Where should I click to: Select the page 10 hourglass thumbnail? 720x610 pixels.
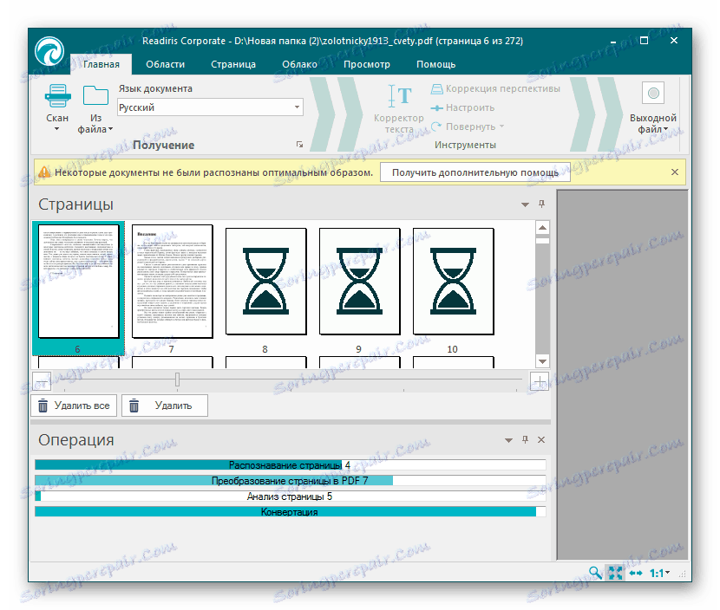pyautogui.click(x=453, y=281)
